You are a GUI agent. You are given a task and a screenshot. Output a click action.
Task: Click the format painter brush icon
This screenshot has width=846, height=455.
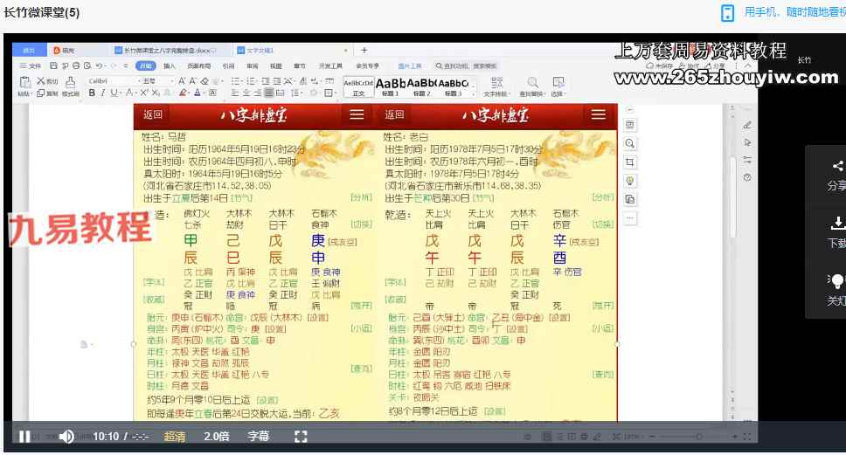(70, 82)
